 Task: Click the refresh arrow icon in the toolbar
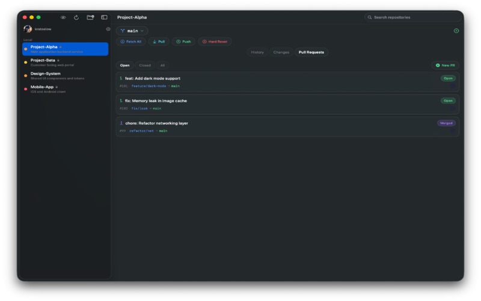(x=76, y=17)
